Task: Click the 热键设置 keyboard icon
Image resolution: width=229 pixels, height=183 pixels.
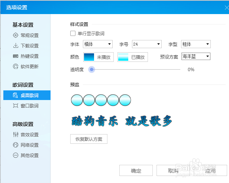Action: 16,56
